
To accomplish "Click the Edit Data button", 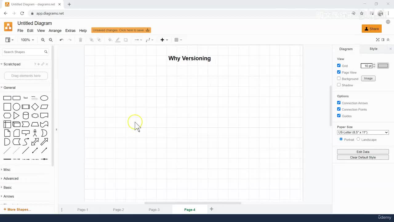I will click(x=363, y=152).
